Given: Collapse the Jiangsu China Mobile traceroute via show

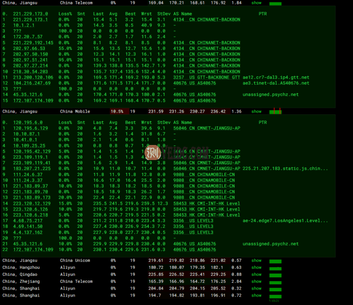Looking at the screenshot, I should [256, 112].
